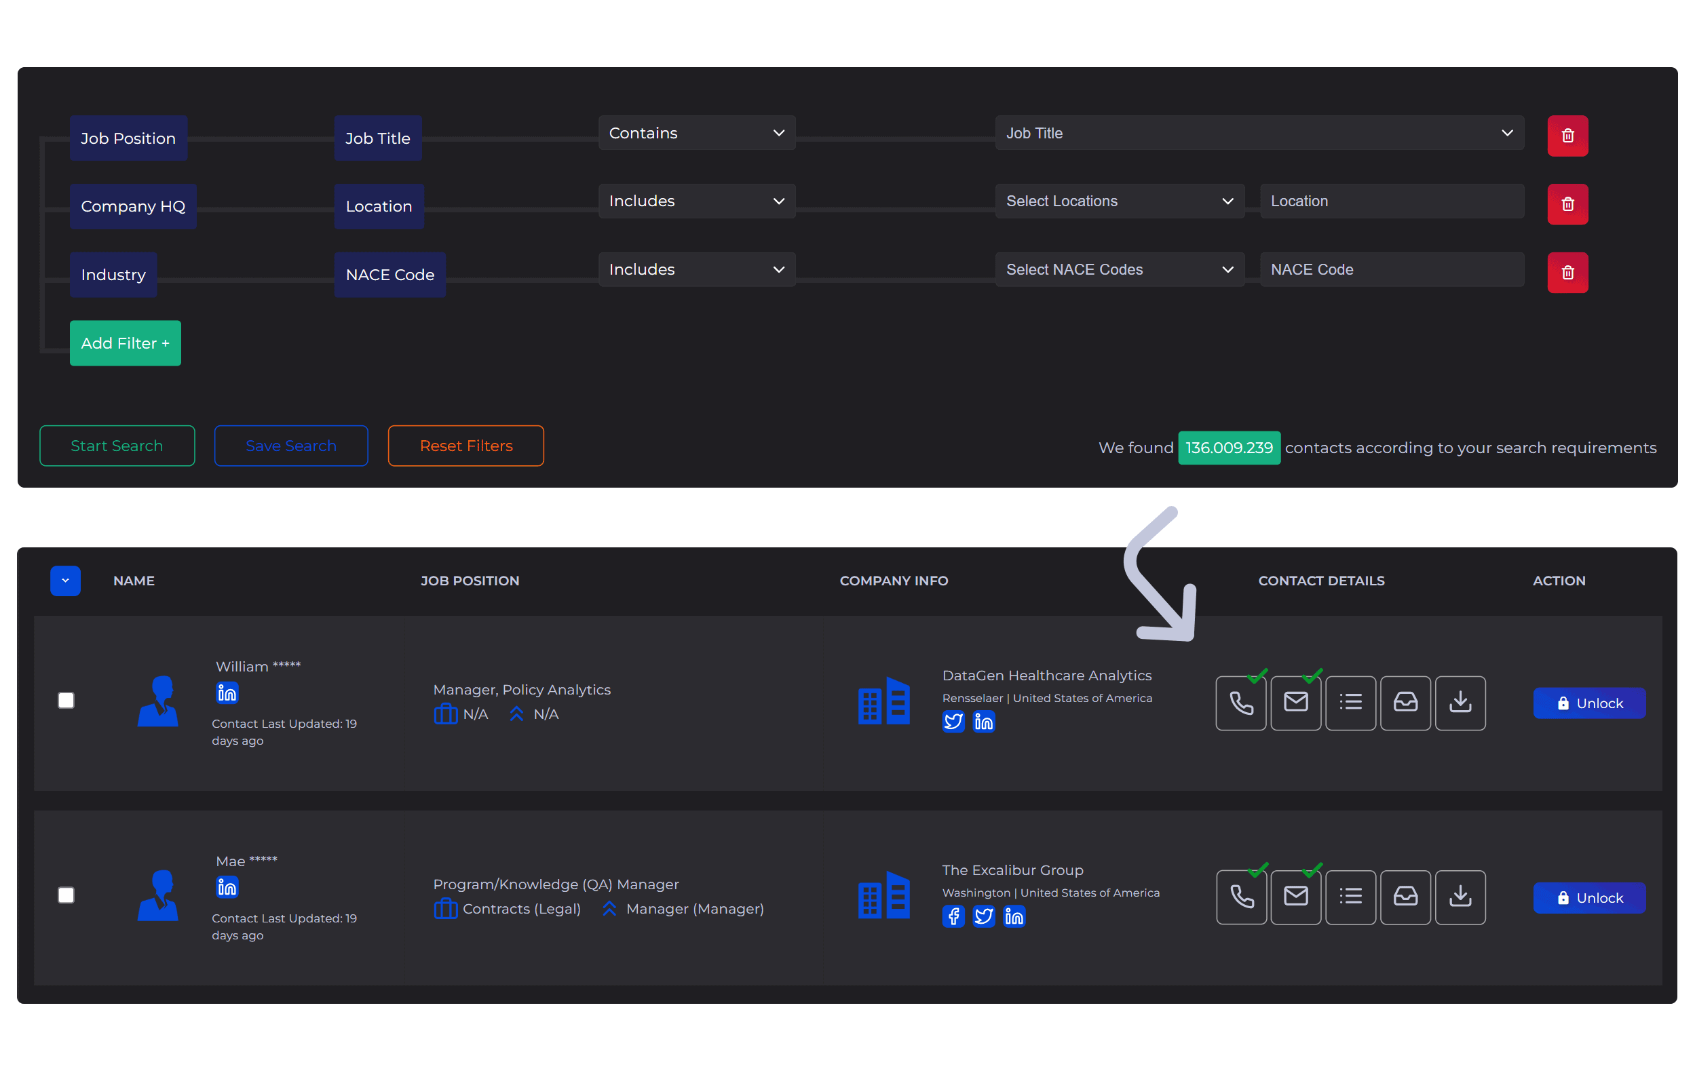Delete the Industry filter row
The image size is (1695, 1073).
(x=1567, y=272)
